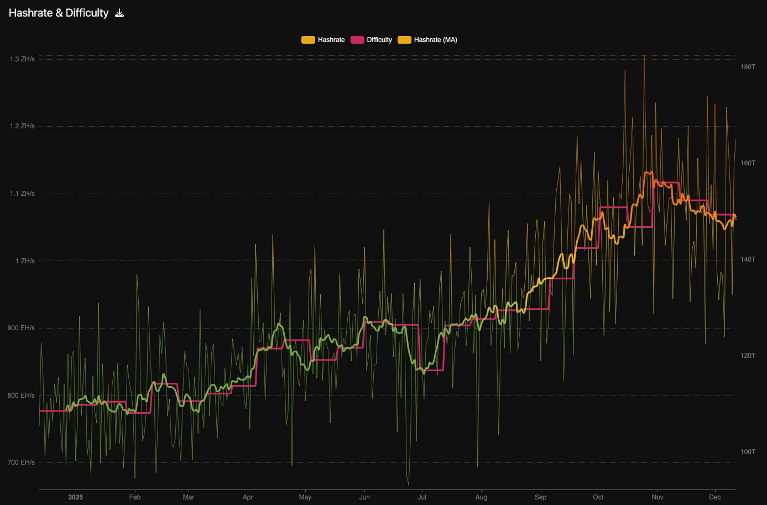Click the Jun label on the x-axis

coord(364,497)
